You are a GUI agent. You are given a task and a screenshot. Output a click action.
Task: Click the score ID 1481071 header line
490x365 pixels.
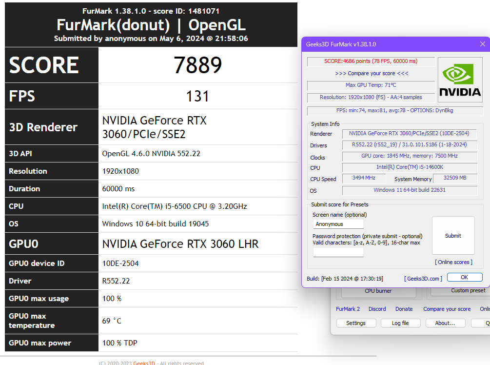[151, 11]
